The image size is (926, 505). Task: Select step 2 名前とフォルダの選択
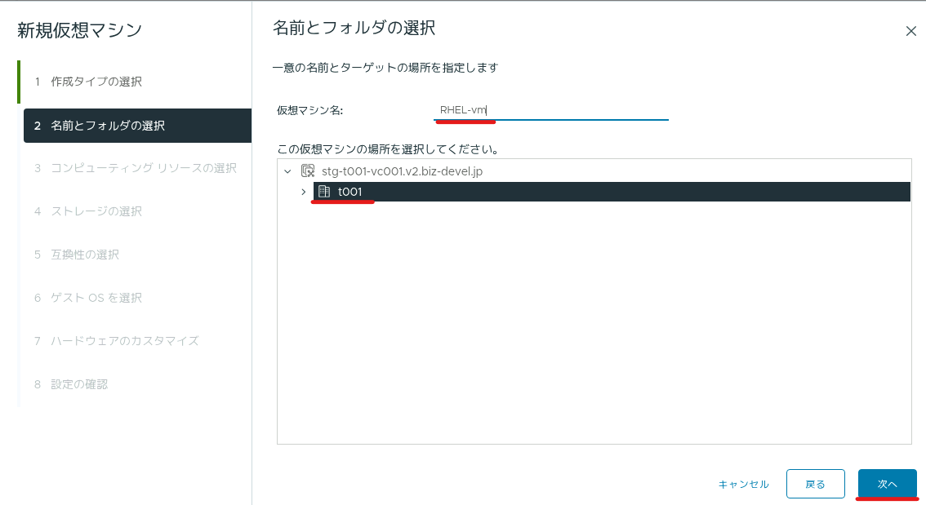click(137, 126)
